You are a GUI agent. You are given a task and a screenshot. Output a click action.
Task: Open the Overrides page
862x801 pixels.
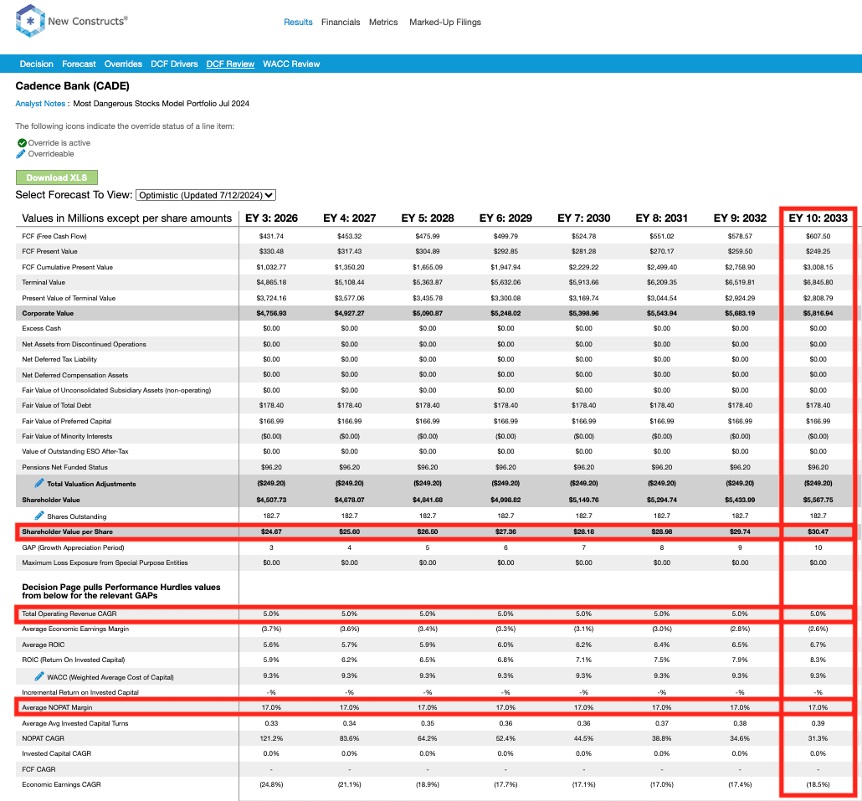(x=123, y=64)
